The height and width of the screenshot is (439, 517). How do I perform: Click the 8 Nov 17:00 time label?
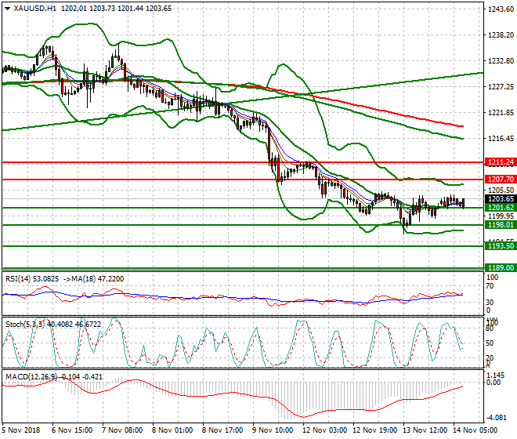pos(222,430)
